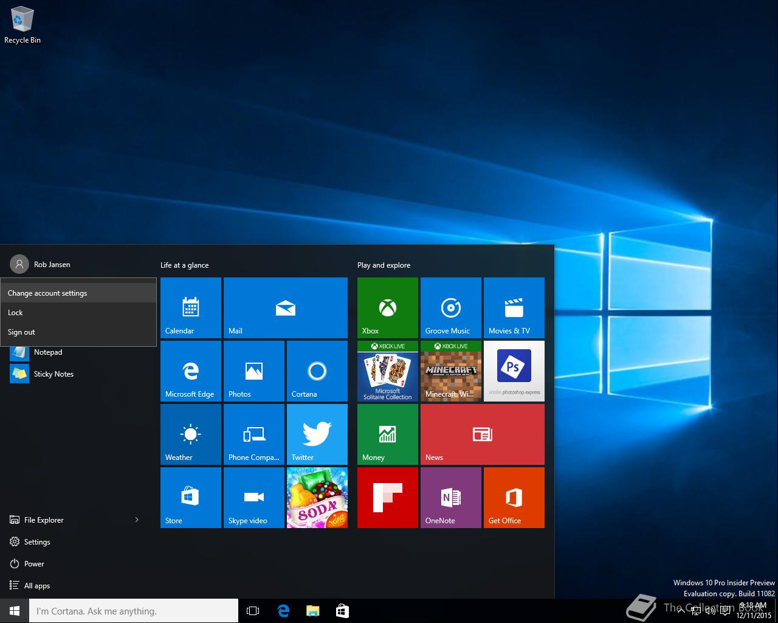
Task: Launch Microsoft Edge tile
Action: (191, 371)
